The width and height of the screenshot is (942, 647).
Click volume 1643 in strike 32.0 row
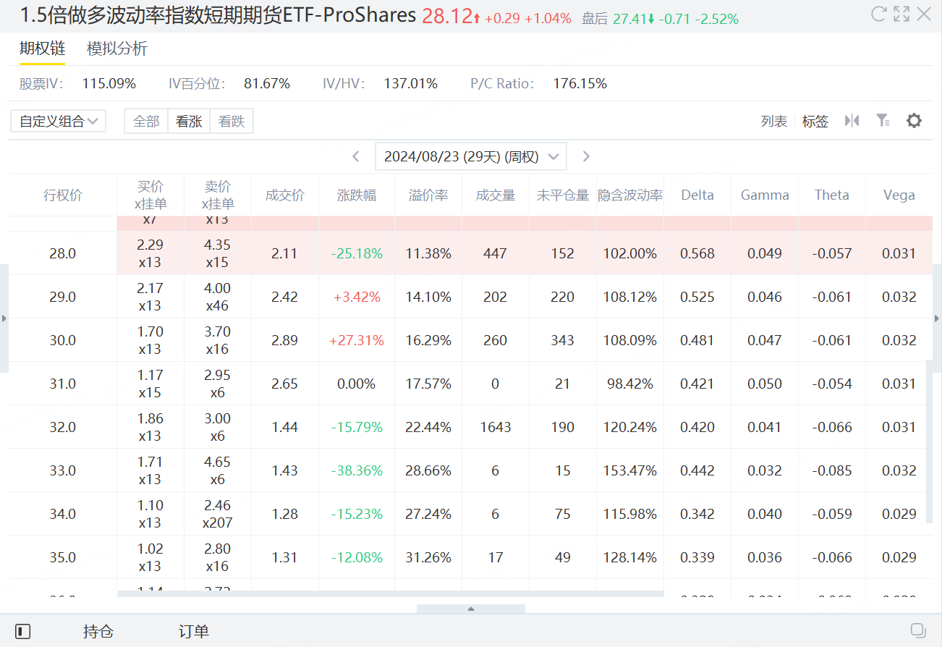point(496,427)
